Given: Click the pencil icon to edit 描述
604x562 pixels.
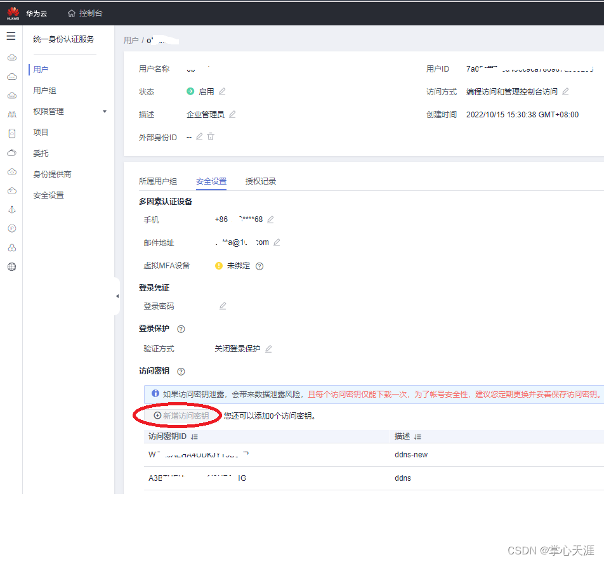Looking at the screenshot, I should [232, 114].
